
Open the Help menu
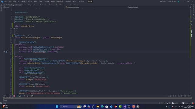(74, 2)
